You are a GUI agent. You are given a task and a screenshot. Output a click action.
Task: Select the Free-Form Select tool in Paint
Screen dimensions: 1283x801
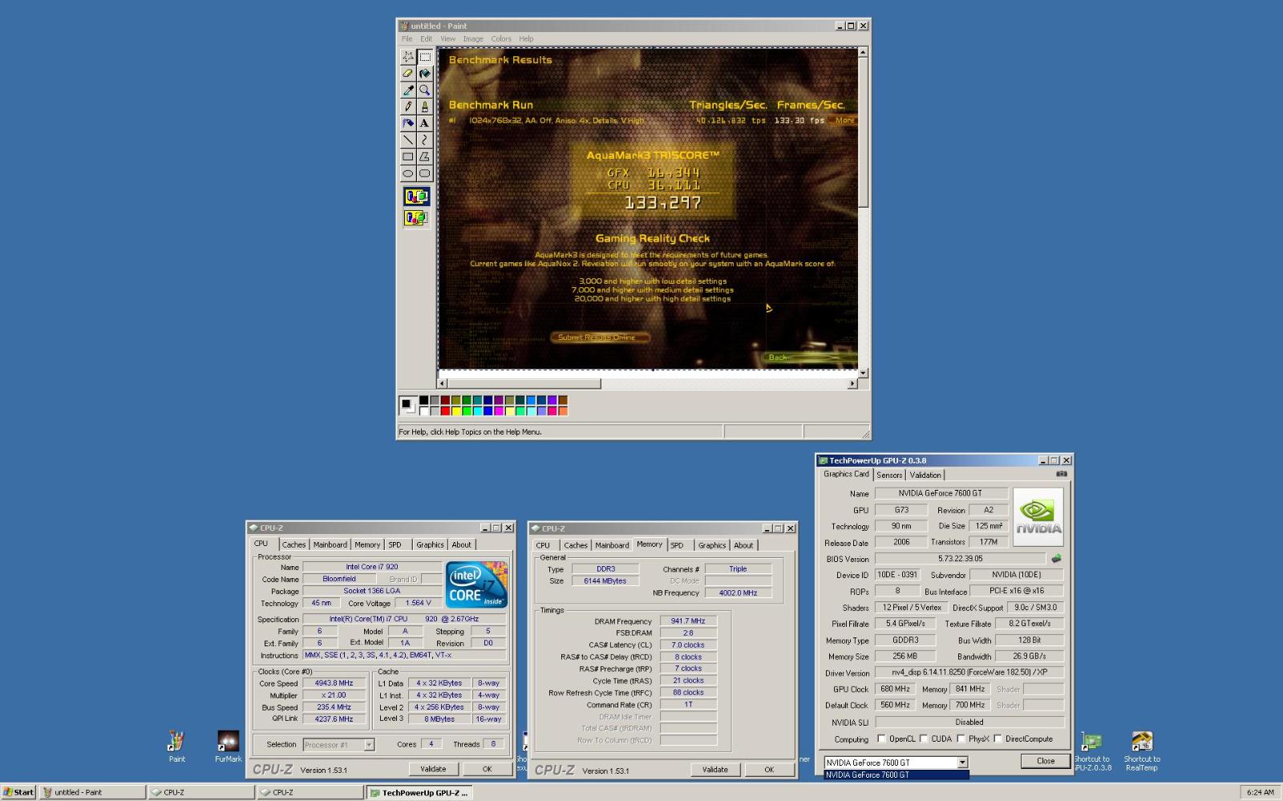(408, 57)
